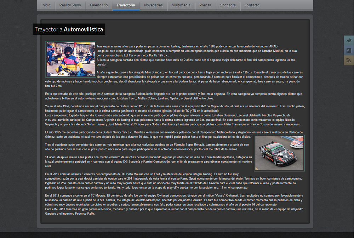Click the paragraph starting 'Ya en el año 1994'

pyautogui.click(x=173, y=115)
